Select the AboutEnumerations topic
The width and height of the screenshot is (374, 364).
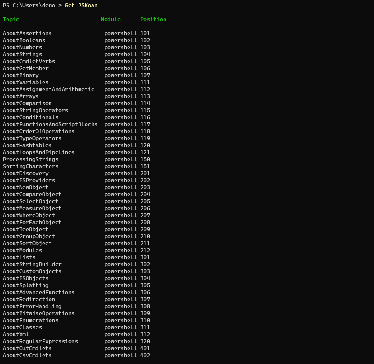pos(30,320)
